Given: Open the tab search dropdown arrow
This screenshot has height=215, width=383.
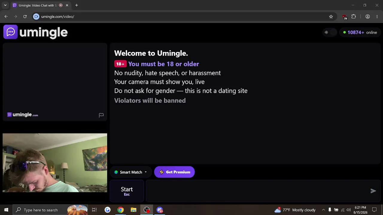Looking at the screenshot, I should click(x=5, y=5).
